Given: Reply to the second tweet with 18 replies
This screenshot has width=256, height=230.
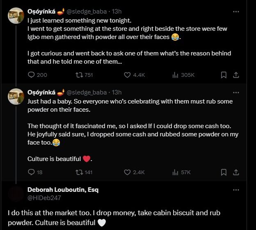Looking at the screenshot, I should (x=32, y=172).
